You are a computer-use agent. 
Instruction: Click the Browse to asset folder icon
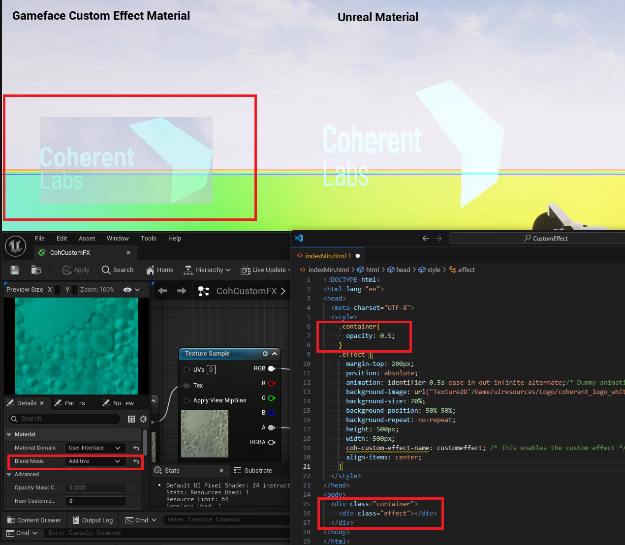click(x=36, y=270)
